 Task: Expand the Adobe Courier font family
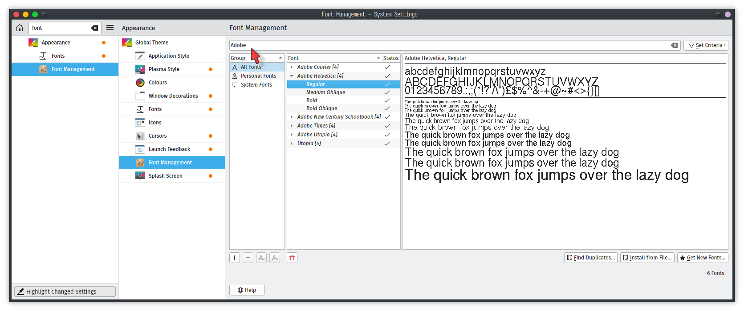coord(292,67)
